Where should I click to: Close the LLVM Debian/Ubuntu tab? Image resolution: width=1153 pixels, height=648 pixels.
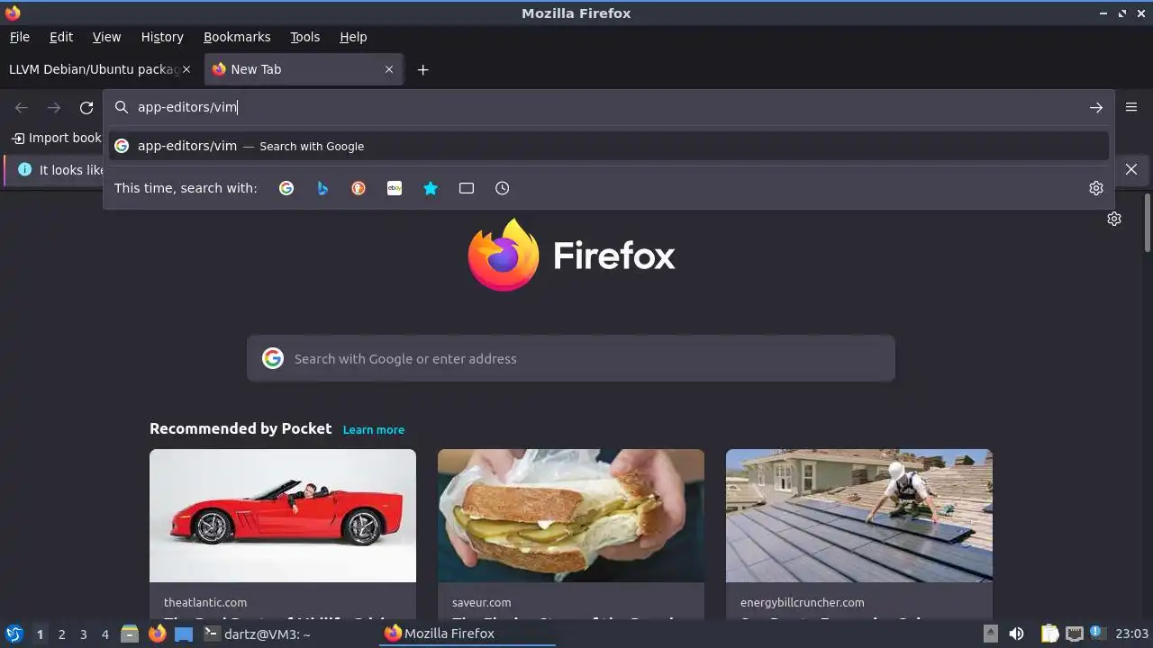[x=186, y=69]
